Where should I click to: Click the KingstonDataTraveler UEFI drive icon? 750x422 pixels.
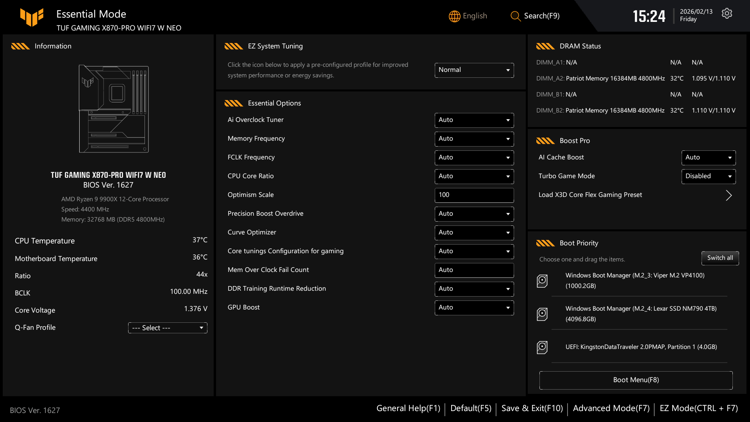(x=542, y=347)
